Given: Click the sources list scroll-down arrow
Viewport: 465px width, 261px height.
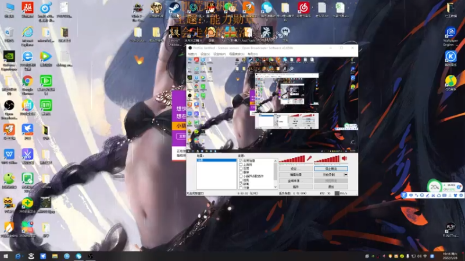Looking at the screenshot, I should [x=275, y=187].
